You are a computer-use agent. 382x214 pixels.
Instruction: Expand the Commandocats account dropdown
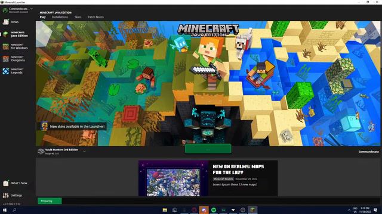[x=32, y=9]
